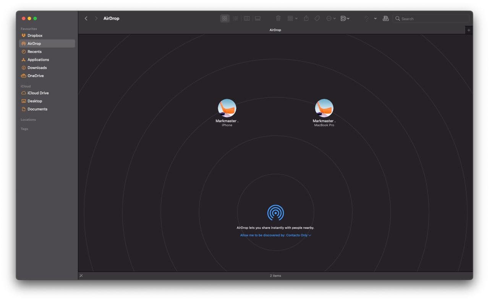Select AirDrop in the Favourites sidebar
Screen dimensions: 489x301
coord(47,44)
